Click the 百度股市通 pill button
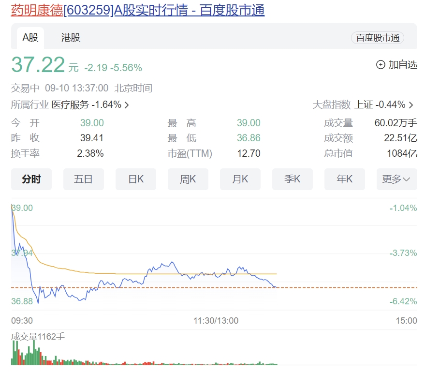This screenshot has width=425, height=373. 378,38
